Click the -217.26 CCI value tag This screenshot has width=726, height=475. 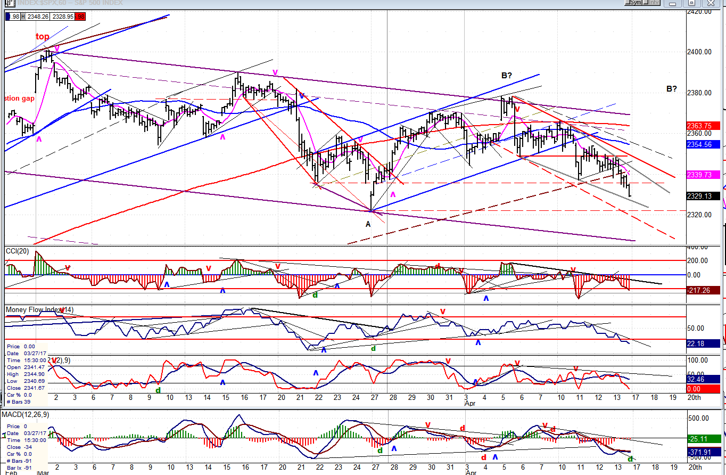point(703,290)
